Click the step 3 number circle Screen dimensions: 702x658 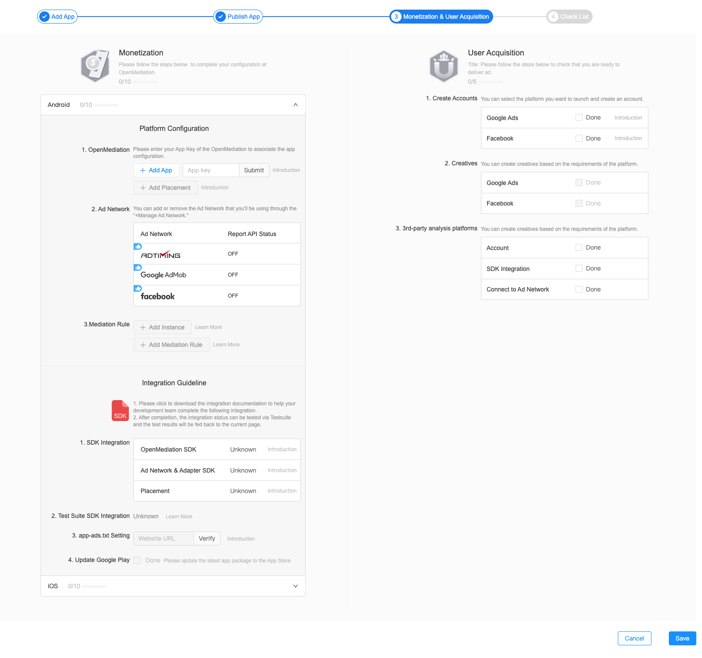396,17
